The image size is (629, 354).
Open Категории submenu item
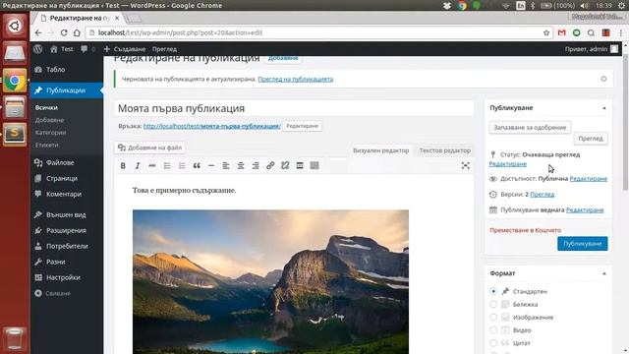pos(50,133)
